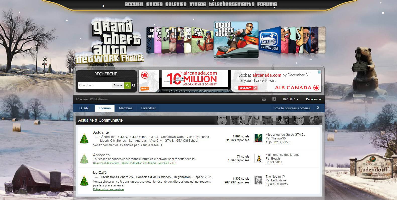
Task: Open the notifications icon beside BenDeR
Action: (x=274, y=99)
